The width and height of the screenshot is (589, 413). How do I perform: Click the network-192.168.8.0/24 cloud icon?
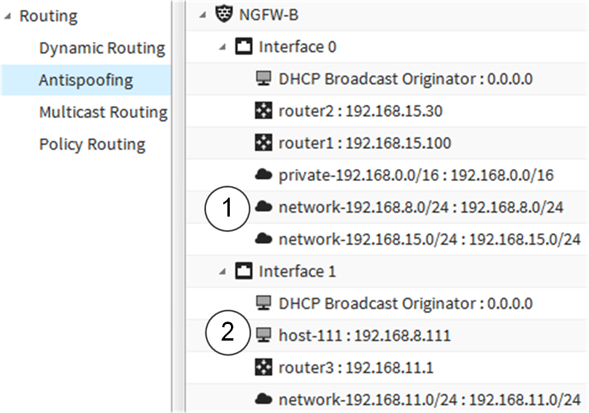click(264, 207)
